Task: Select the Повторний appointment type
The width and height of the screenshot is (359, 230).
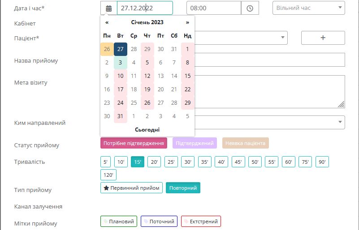Action: pyautogui.click(x=183, y=188)
